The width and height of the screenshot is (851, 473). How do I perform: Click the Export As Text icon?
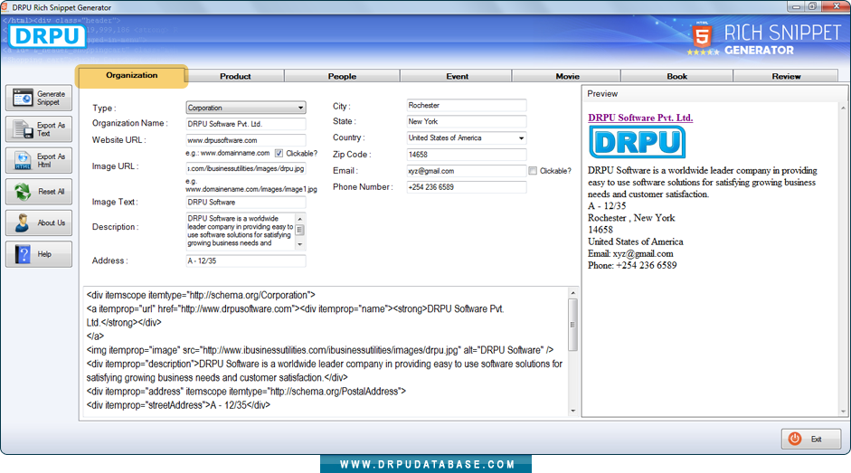coord(23,129)
